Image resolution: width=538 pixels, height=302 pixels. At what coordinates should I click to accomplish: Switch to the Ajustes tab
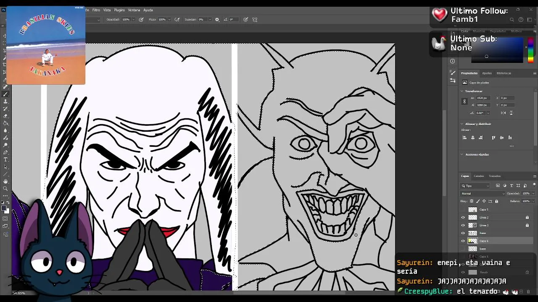pos(487,73)
